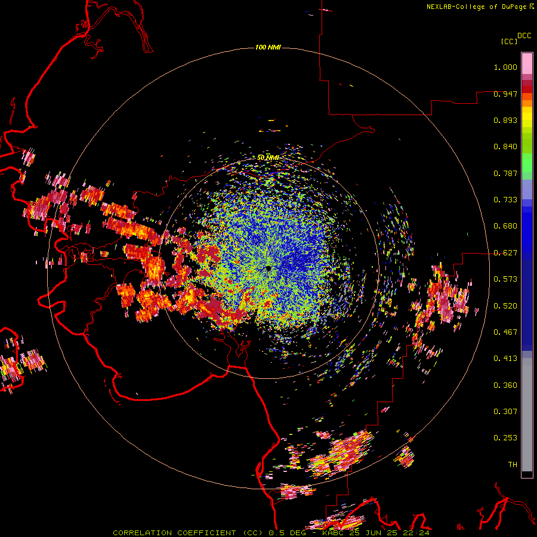Click the black radar site dot at center
Viewport: 537px width, 537px height.
click(x=268, y=268)
